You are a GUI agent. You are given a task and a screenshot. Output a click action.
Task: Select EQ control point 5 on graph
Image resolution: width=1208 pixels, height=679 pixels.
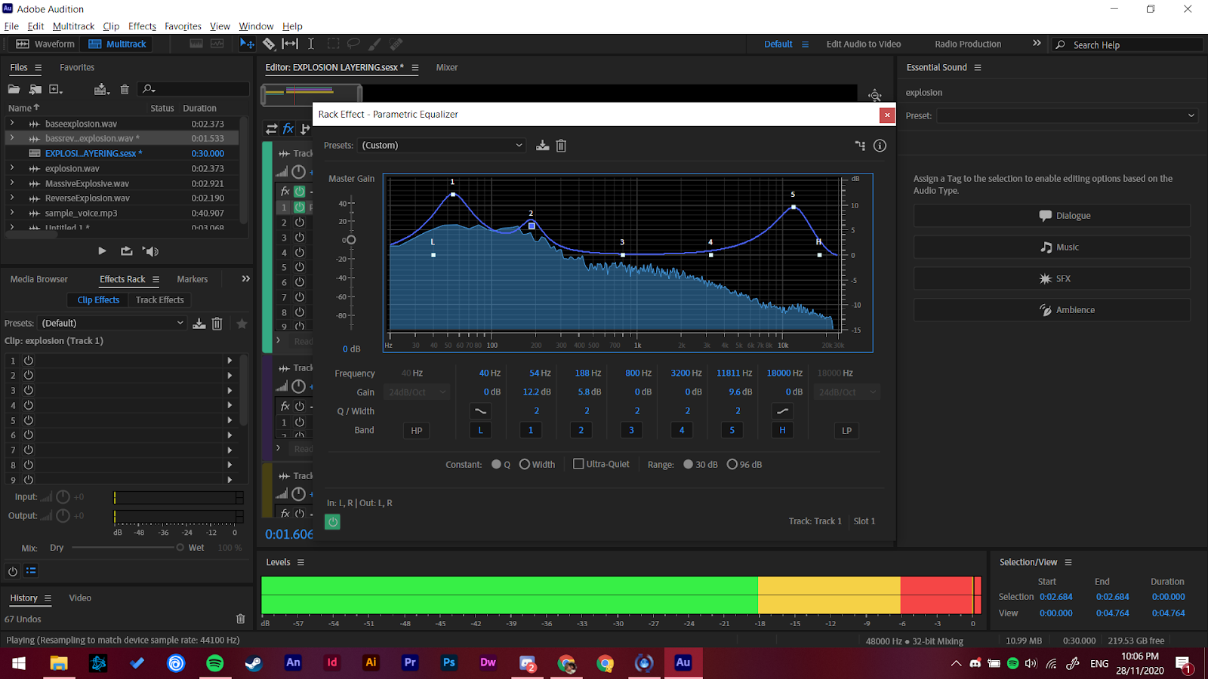[794, 207]
